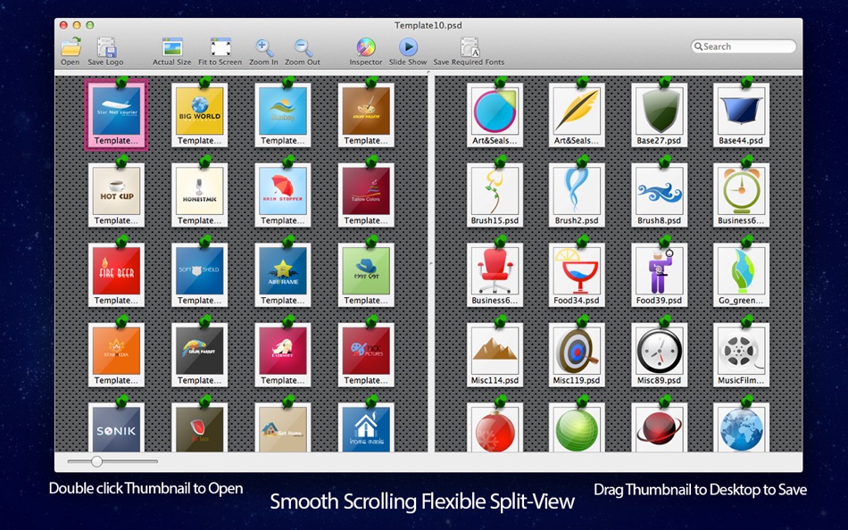848x530 pixels.
Task: Select the Soft Shield template thumbnail
Action: click(x=200, y=274)
